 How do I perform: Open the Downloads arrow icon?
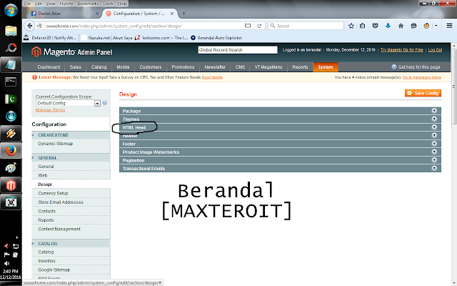(388, 26)
